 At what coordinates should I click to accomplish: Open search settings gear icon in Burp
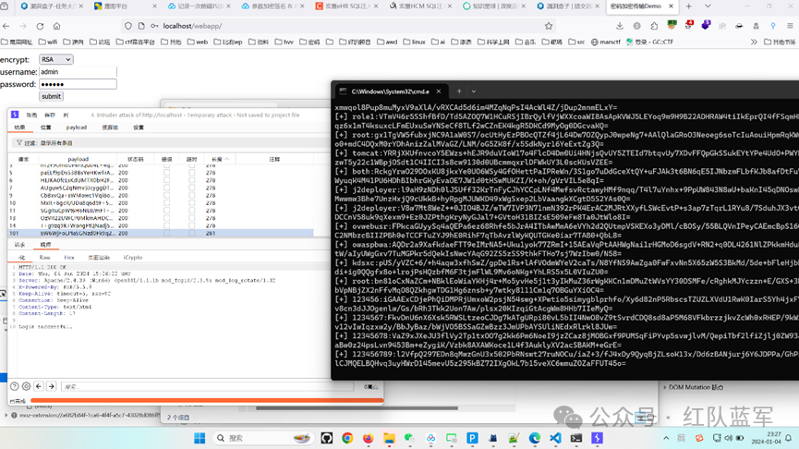click(26, 386)
